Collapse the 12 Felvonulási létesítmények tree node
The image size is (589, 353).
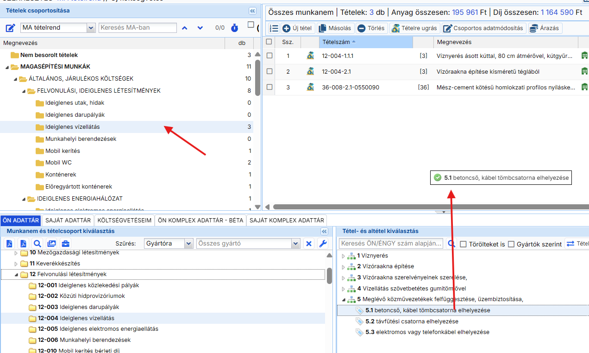[17, 275]
